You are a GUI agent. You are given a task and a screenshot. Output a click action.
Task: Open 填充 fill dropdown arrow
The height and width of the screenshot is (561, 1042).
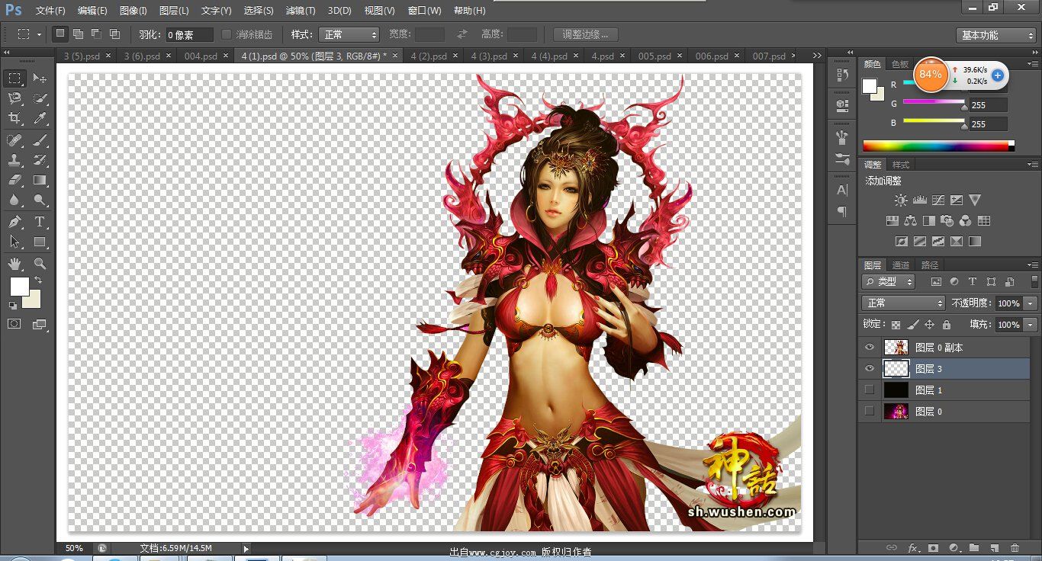tap(1031, 325)
